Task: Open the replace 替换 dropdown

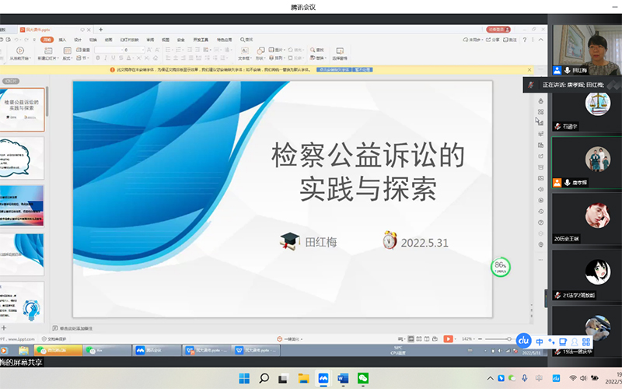Action: coord(318,58)
